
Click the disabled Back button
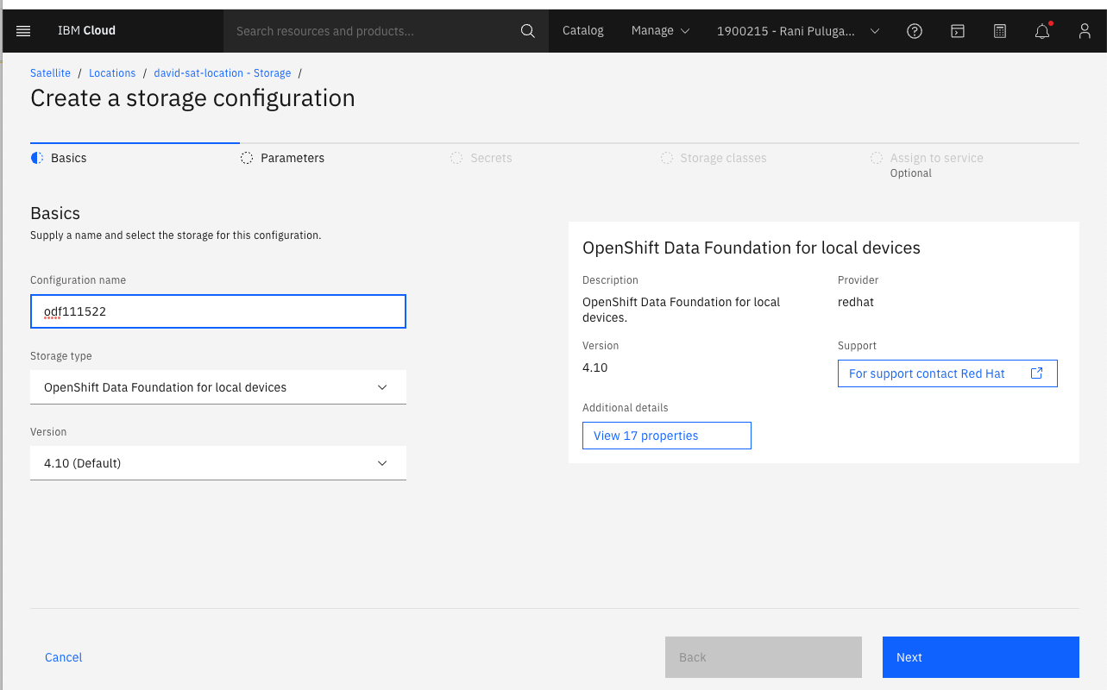coord(764,657)
